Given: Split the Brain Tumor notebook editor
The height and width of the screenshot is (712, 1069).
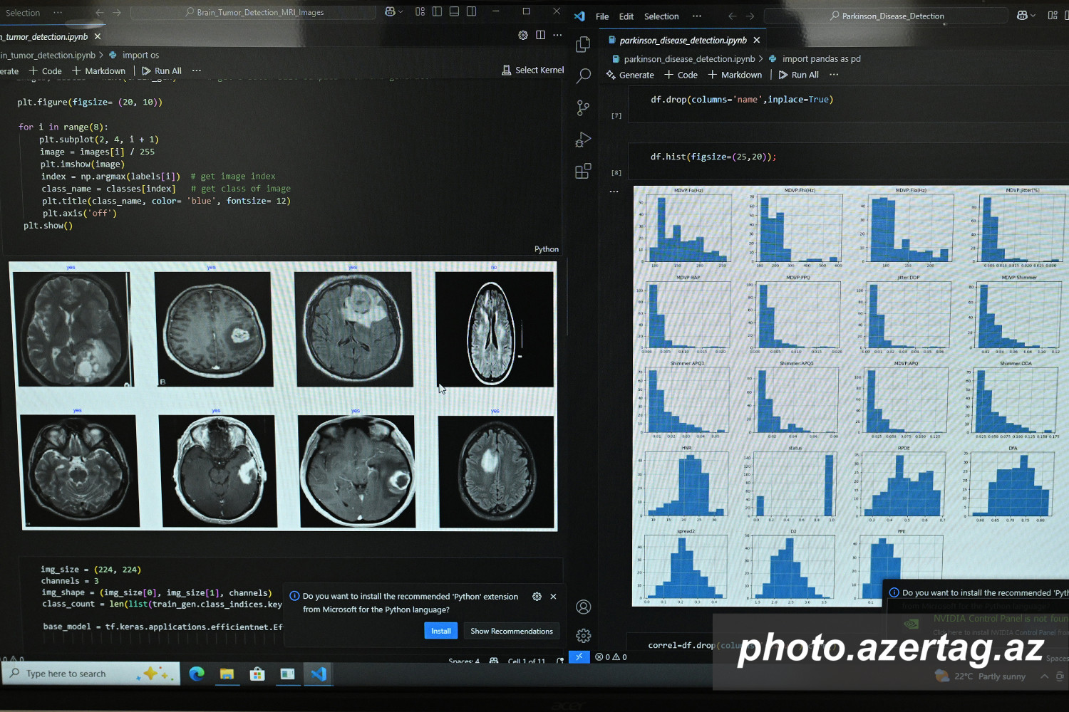Looking at the screenshot, I should (x=541, y=35).
